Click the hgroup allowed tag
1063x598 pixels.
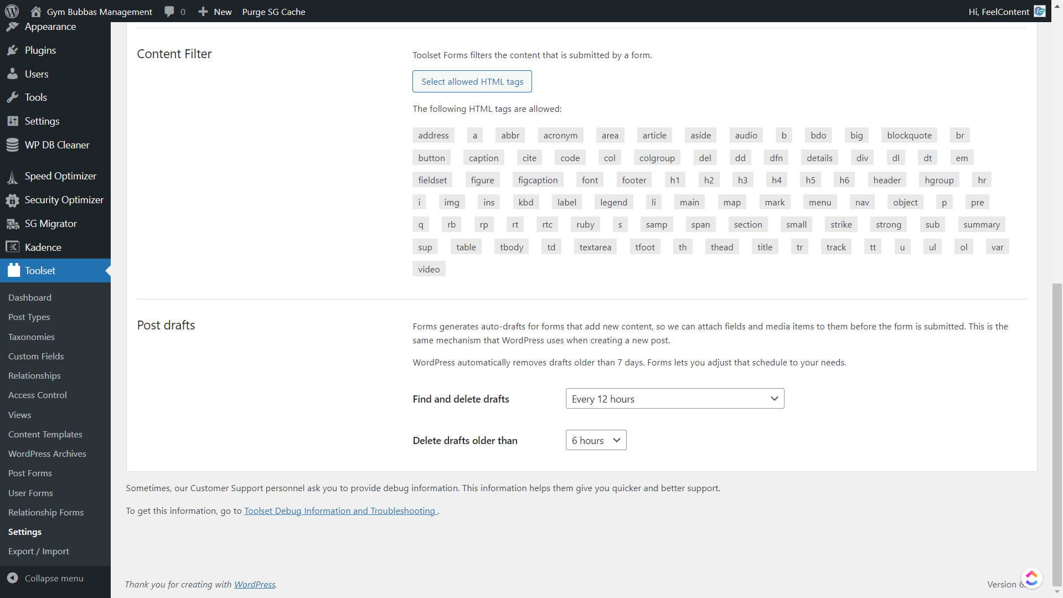(939, 180)
